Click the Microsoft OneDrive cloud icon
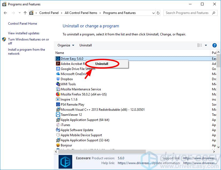The height and width of the screenshot is (170, 221). (x=58, y=74)
